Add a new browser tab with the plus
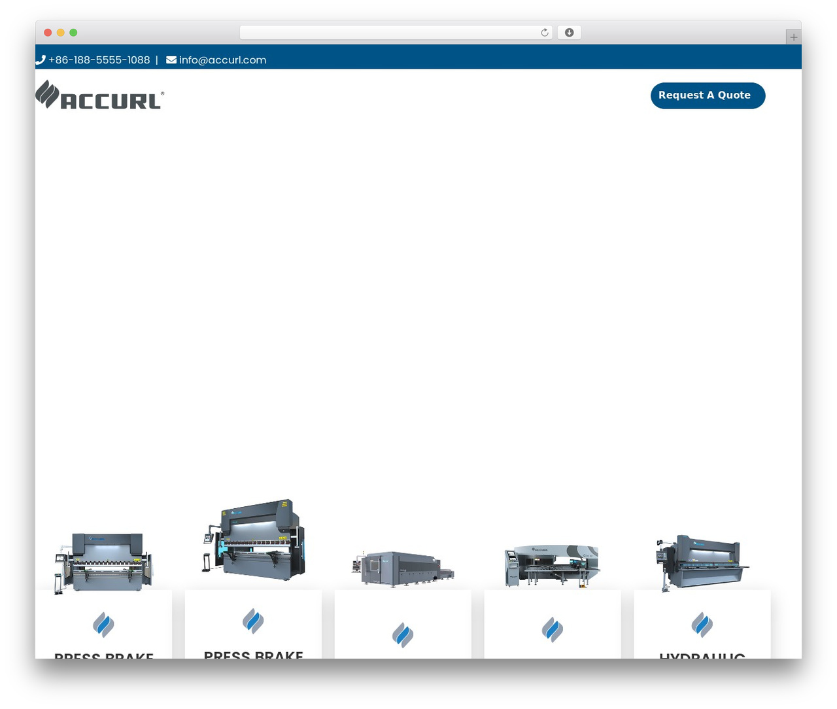 pyautogui.click(x=793, y=37)
